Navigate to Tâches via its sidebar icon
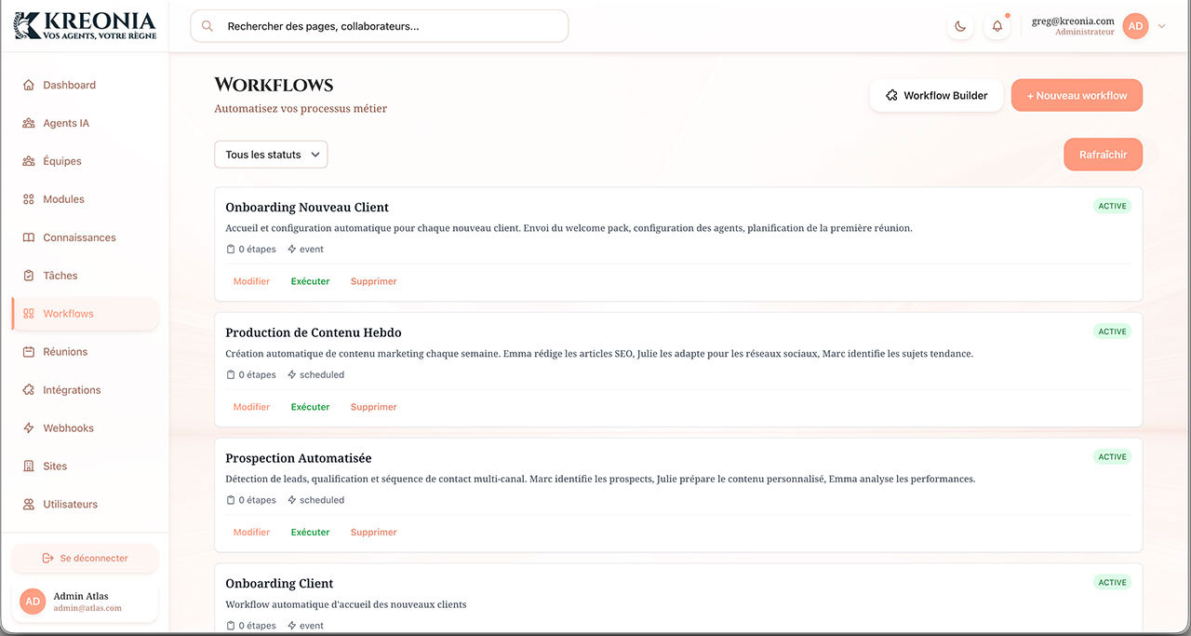Image resolution: width=1191 pixels, height=636 pixels. [x=28, y=275]
